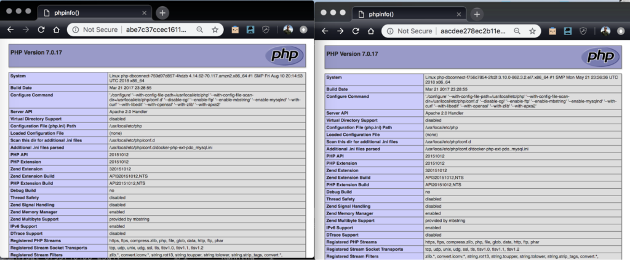The height and width of the screenshot is (260, 630).
Task: Reload the page in the left browser window
Action: click(x=41, y=29)
